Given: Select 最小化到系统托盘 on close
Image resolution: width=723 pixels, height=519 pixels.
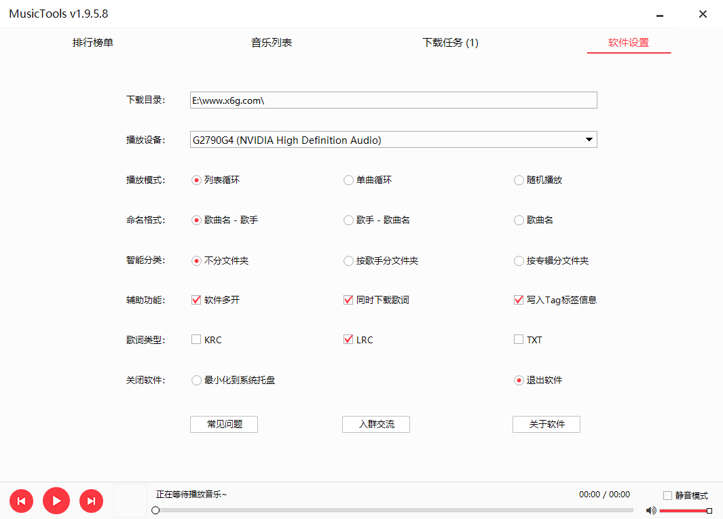Looking at the screenshot, I should (196, 381).
